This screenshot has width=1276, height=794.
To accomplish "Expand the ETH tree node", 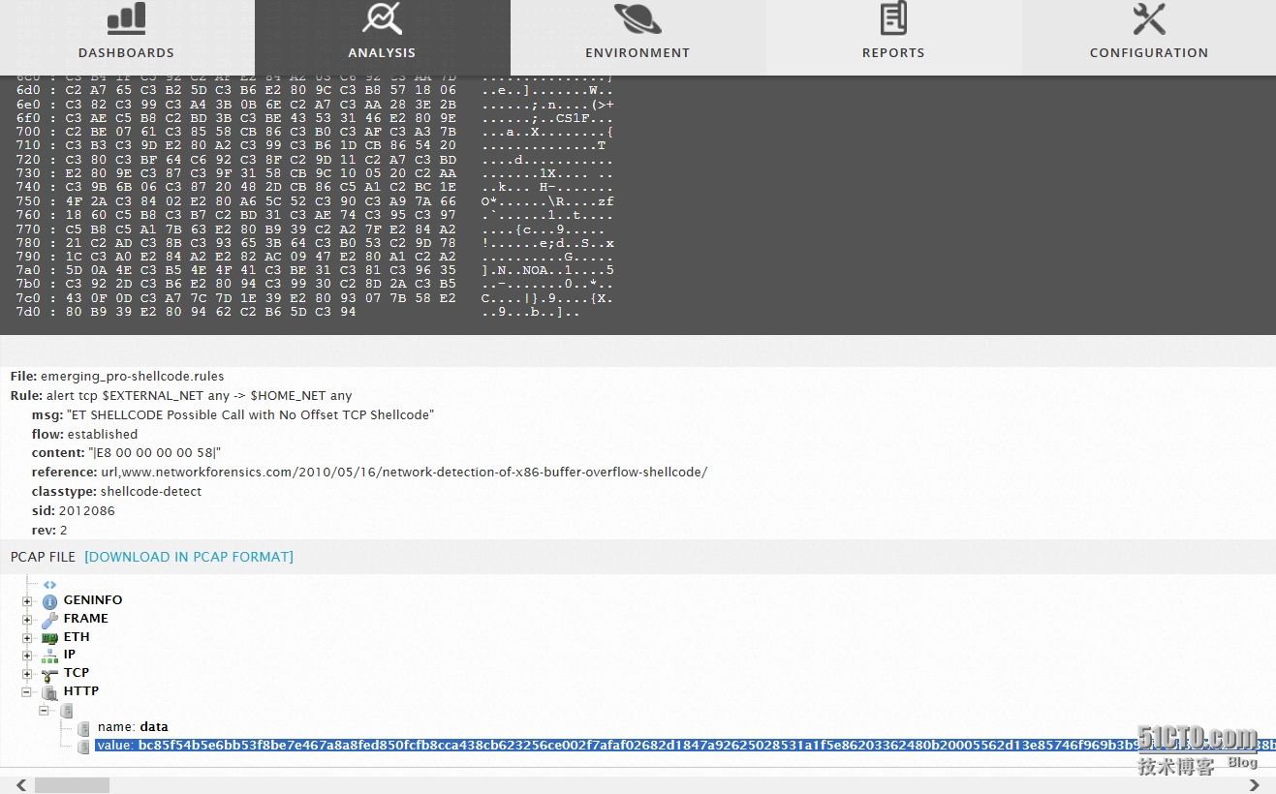I will point(27,638).
